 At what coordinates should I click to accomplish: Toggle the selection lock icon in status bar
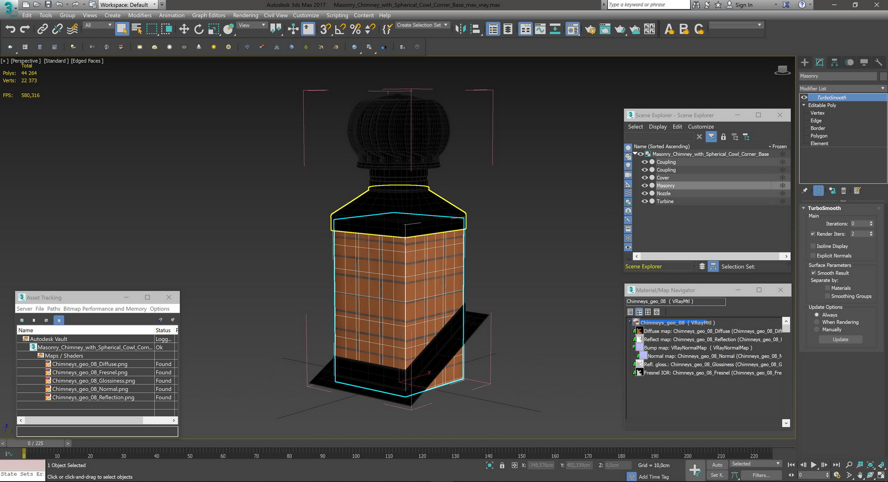(502, 465)
